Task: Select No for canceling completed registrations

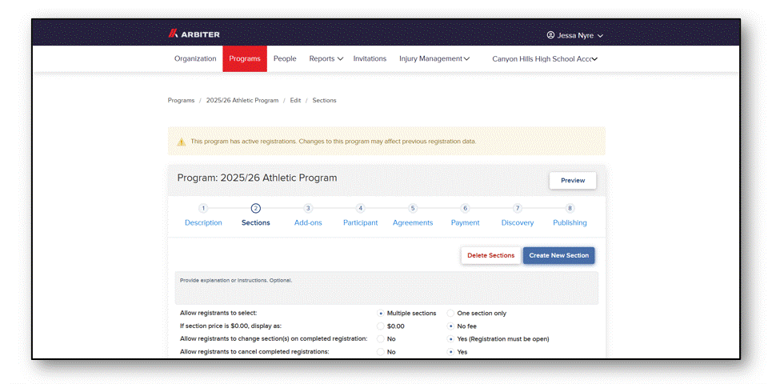Action: 381,352
